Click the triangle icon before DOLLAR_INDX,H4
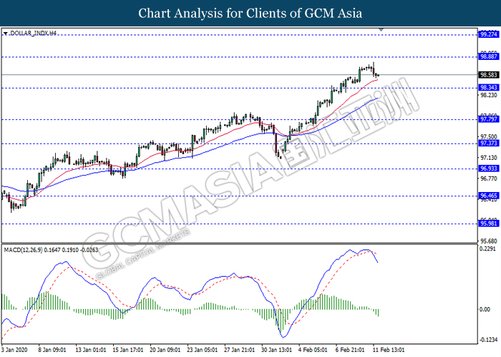This screenshot has height=357, width=501. (x=6, y=33)
